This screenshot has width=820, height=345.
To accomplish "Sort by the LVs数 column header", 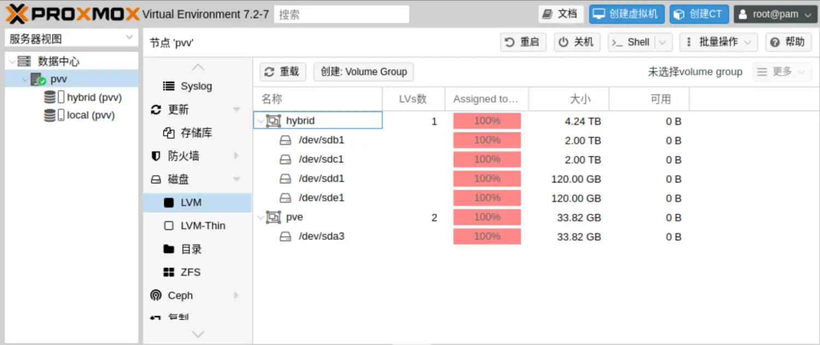I will pyautogui.click(x=413, y=99).
